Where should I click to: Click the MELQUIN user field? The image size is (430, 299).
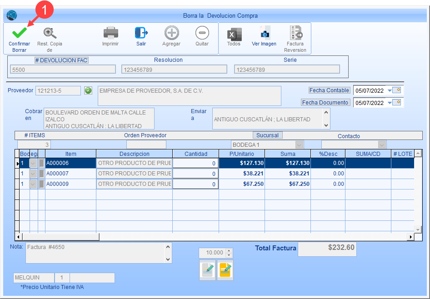pos(34,278)
